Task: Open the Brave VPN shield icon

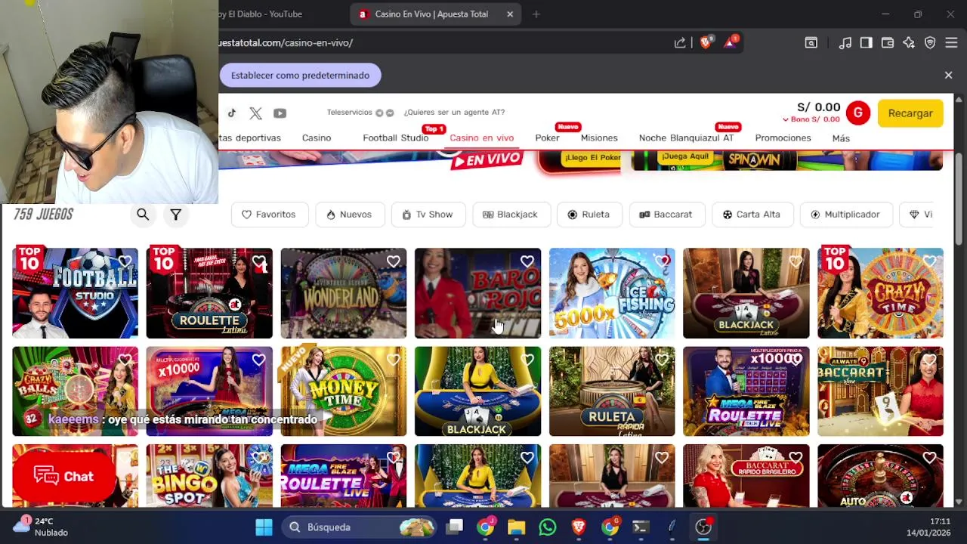Action: click(930, 43)
